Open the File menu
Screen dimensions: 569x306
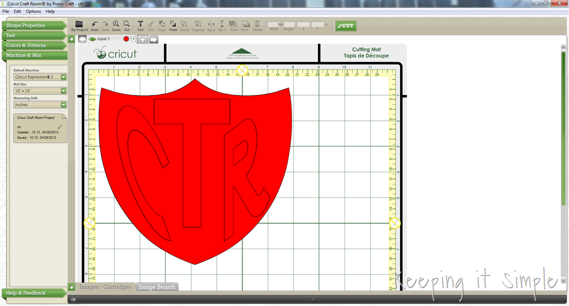[6, 11]
